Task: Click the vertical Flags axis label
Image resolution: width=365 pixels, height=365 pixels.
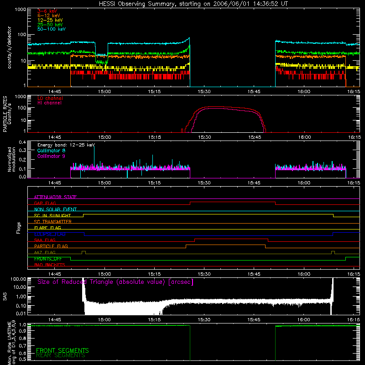Action: pos(19,228)
